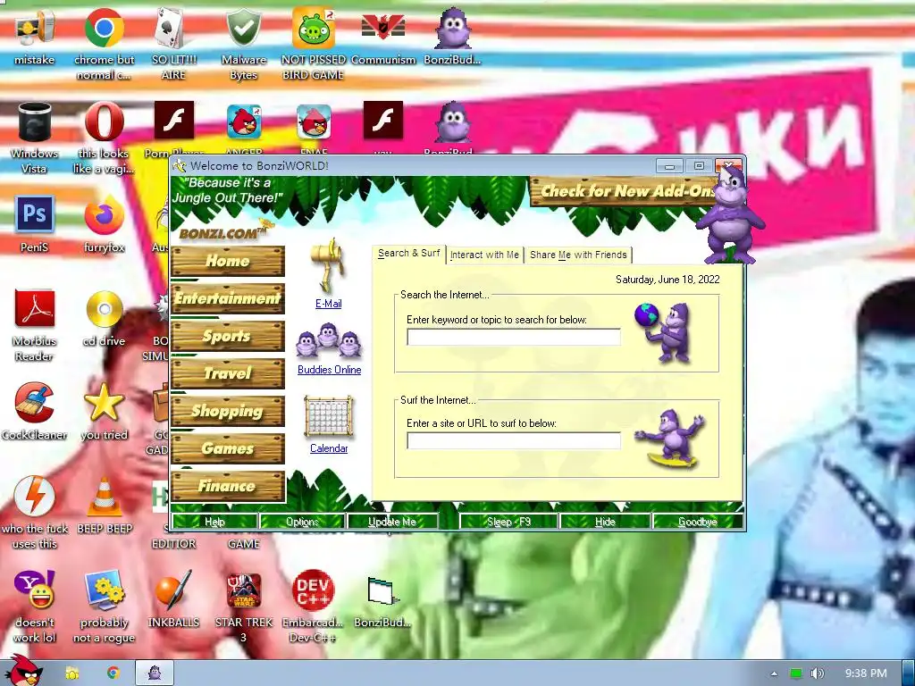This screenshot has height=686, width=915.
Task: Click the 9:38 PM taskbar clock
Action: pyautogui.click(x=866, y=673)
